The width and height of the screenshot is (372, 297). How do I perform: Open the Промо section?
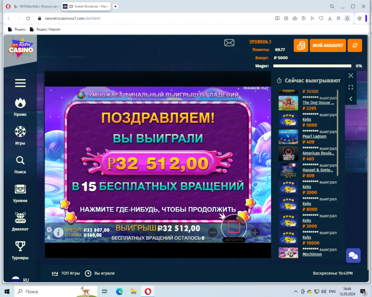click(x=20, y=107)
